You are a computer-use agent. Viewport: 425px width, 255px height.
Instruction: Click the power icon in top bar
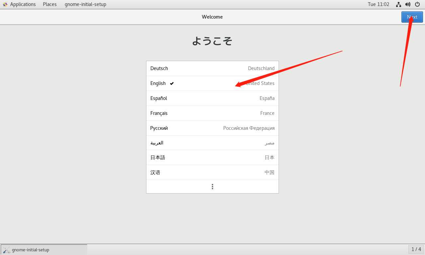tap(417, 4)
